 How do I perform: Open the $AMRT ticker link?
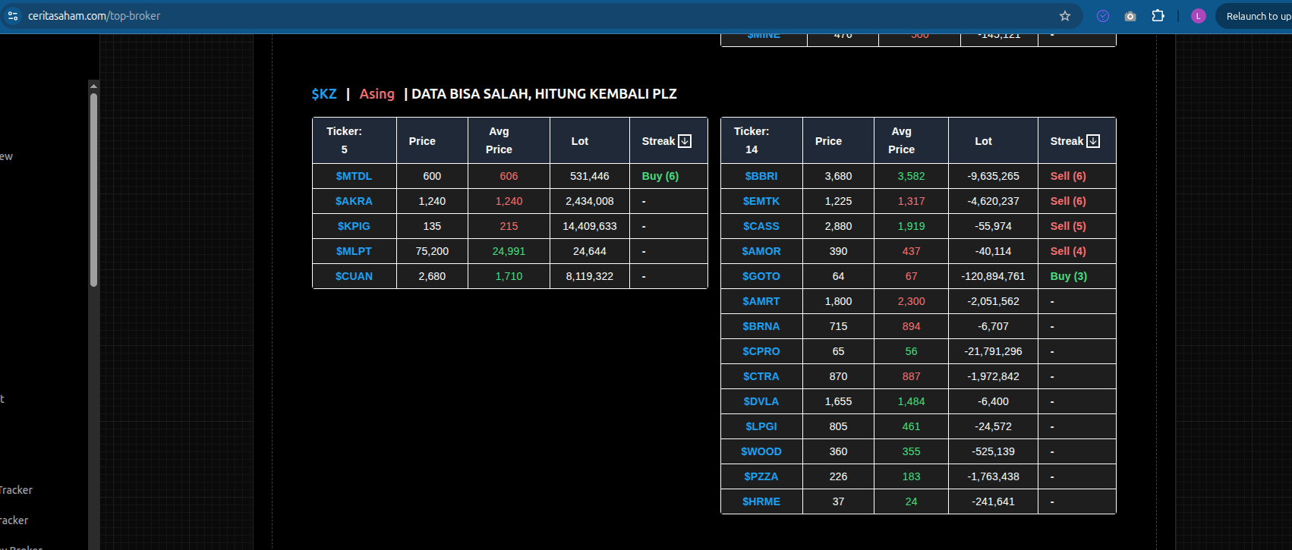pos(761,301)
